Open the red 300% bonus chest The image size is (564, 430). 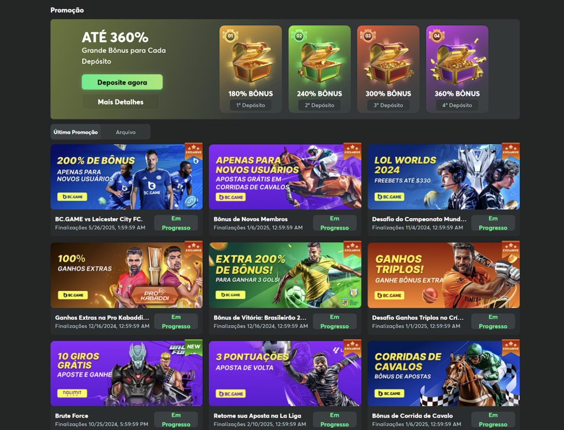point(388,69)
